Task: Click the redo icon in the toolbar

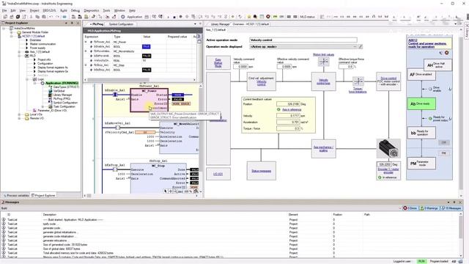Action: (57, 17)
